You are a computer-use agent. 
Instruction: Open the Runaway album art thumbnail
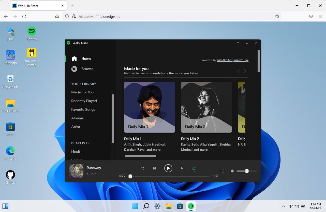pyautogui.click(x=76, y=171)
